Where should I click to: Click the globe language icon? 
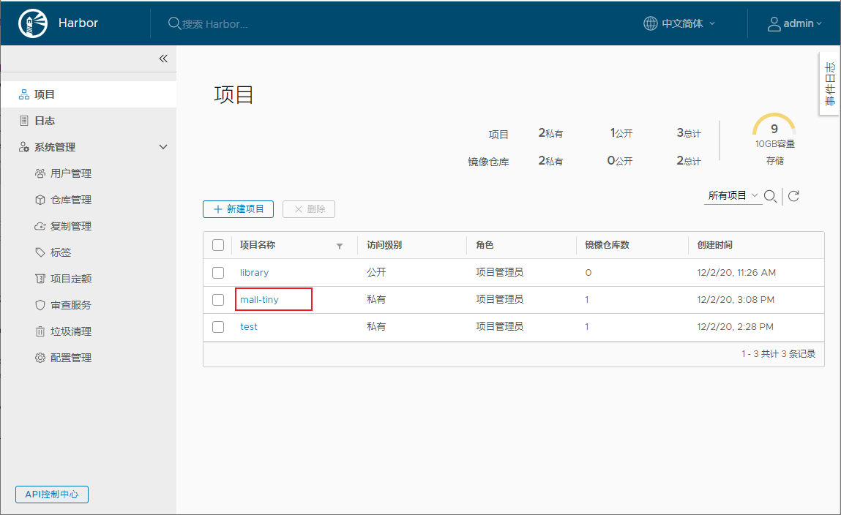[650, 23]
